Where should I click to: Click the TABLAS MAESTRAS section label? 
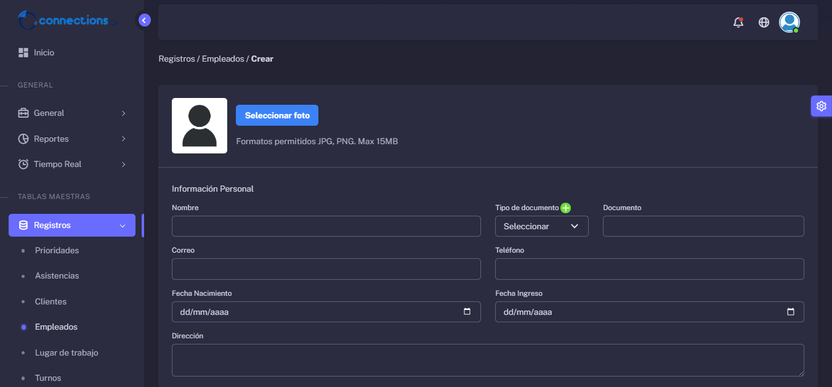click(54, 197)
